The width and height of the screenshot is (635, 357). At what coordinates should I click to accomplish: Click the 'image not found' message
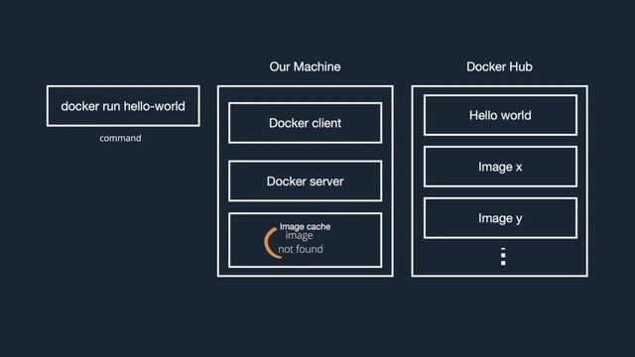coord(301,242)
